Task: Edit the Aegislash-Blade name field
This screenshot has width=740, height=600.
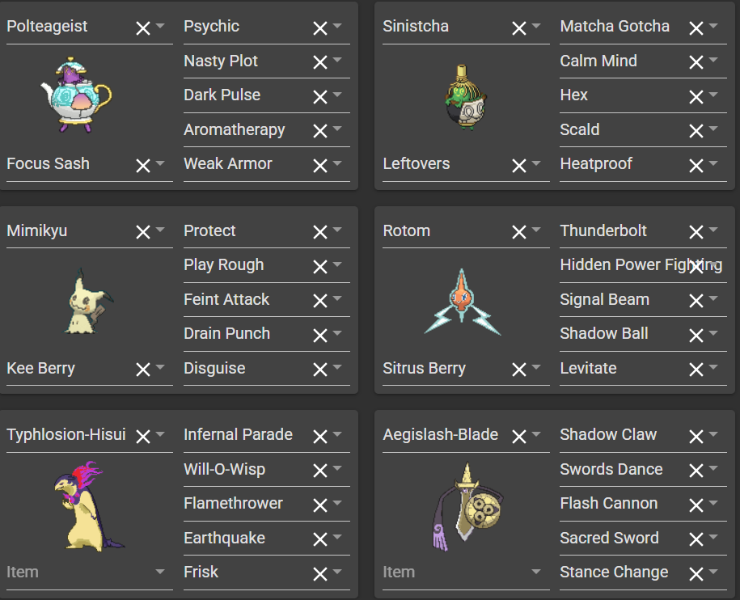Action: click(466, 435)
